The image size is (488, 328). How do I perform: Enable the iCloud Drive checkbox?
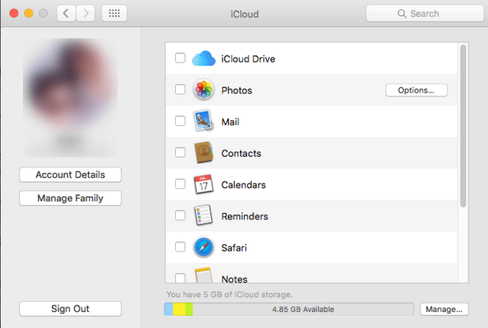click(x=181, y=58)
